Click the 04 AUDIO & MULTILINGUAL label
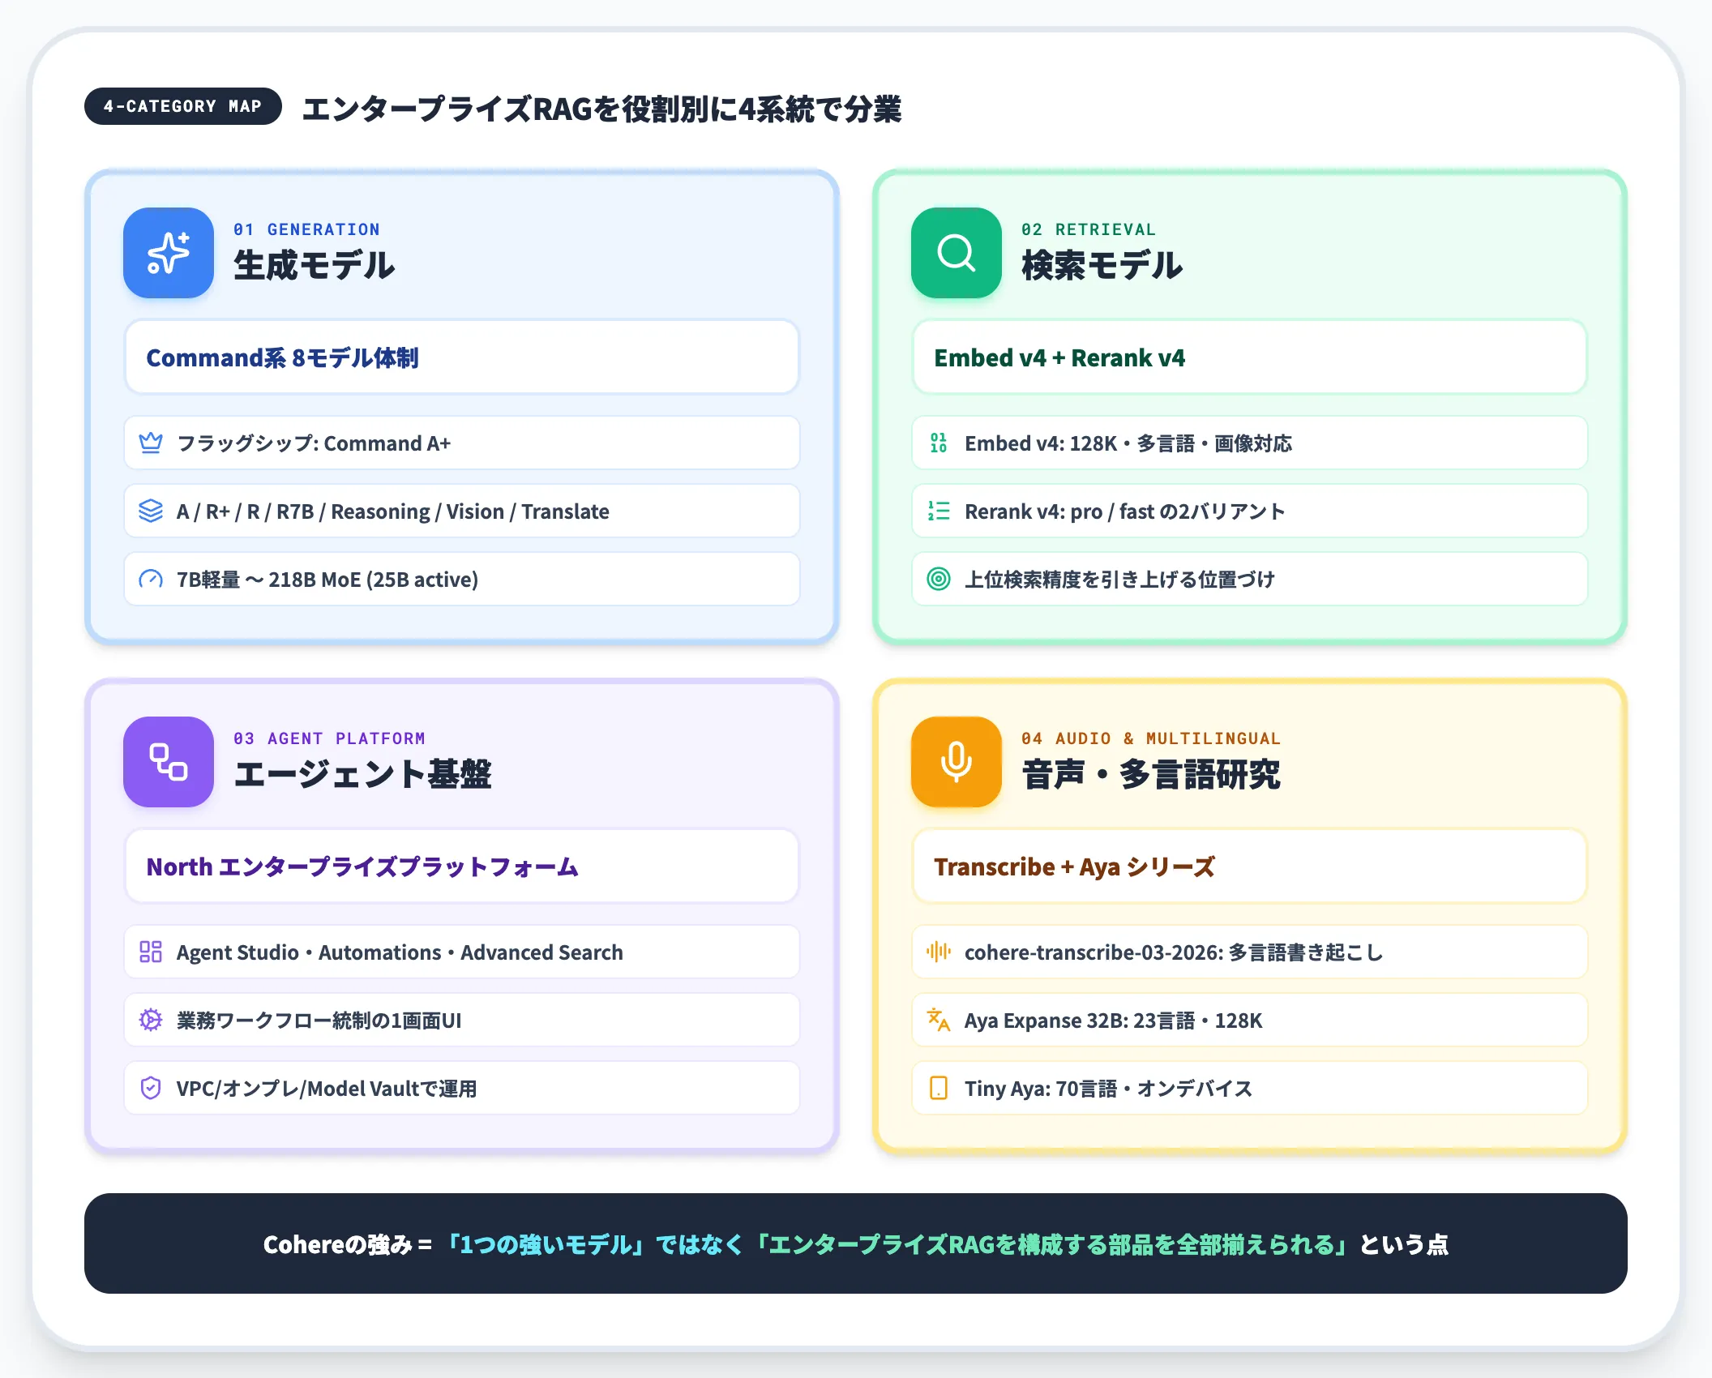 (1151, 738)
